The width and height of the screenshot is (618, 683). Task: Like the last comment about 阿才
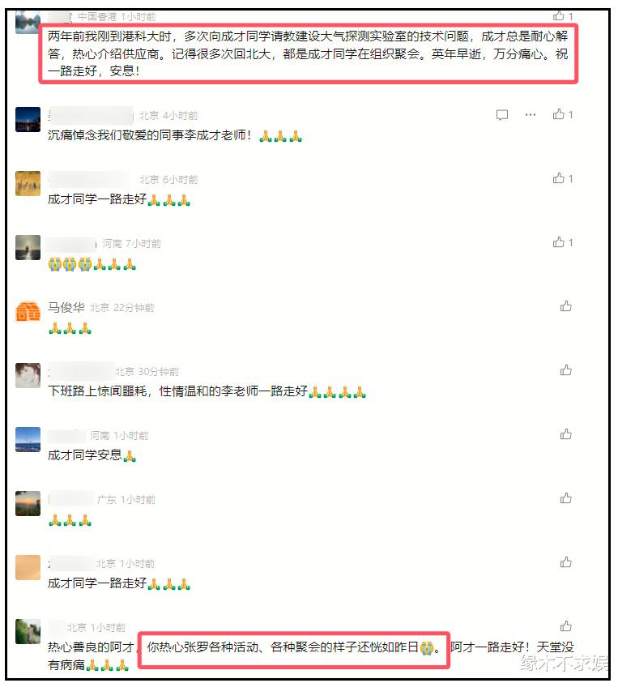(565, 626)
